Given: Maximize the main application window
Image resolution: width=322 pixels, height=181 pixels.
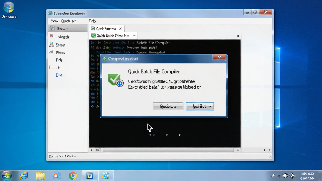Looking at the screenshot, I should (x=255, y=12).
